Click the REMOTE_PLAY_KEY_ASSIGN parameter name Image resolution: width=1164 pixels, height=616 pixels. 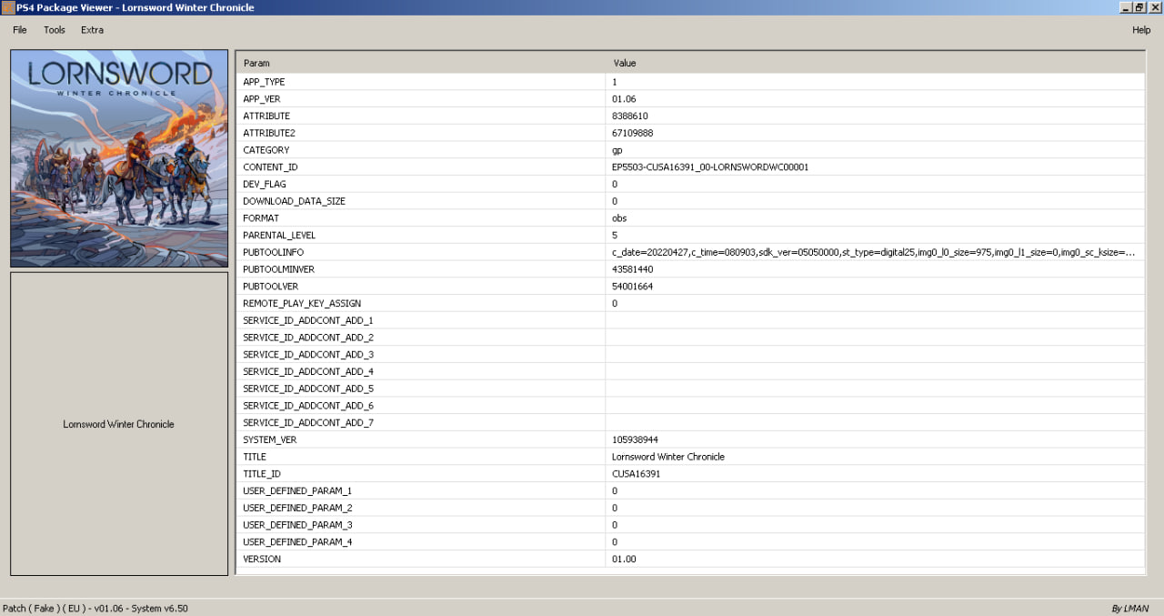pyautogui.click(x=301, y=303)
